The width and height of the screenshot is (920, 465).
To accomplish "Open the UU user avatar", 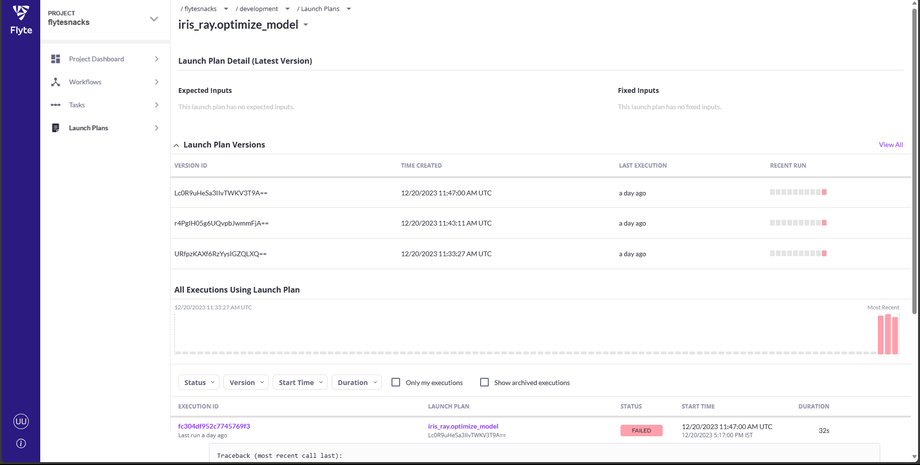I will [21, 421].
